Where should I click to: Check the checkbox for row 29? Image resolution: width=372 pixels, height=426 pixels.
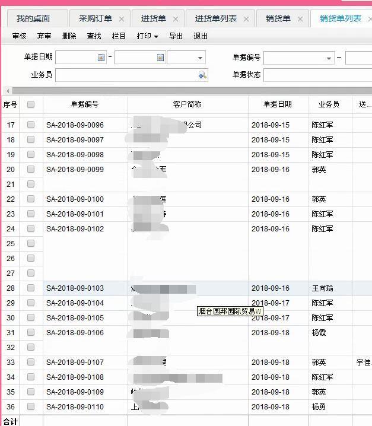point(31,303)
